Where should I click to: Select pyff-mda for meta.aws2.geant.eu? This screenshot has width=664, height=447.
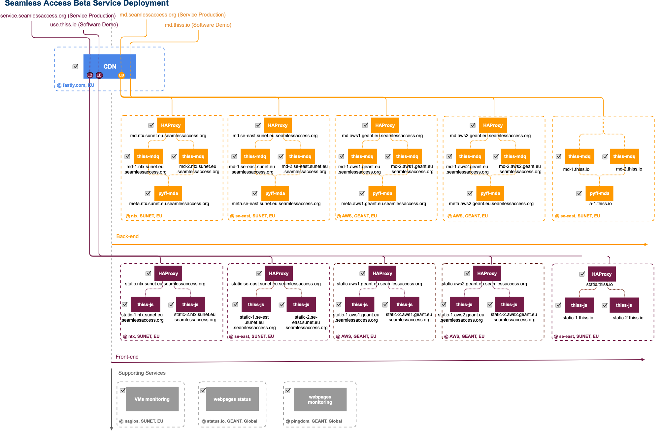pyautogui.click(x=490, y=193)
